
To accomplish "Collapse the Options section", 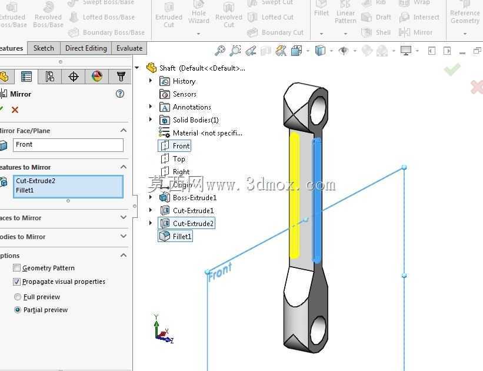I will click(124, 255).
